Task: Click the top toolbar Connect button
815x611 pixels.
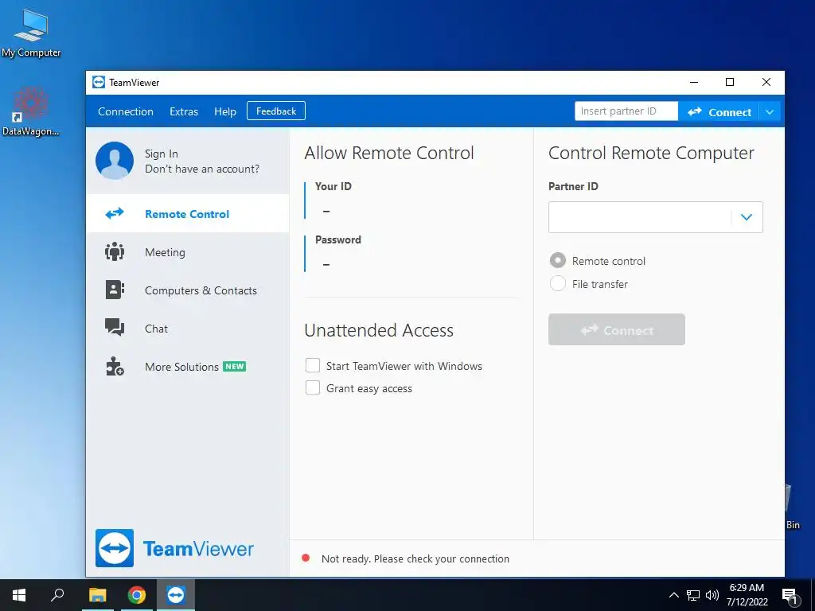Action: (x=719, y=111)
